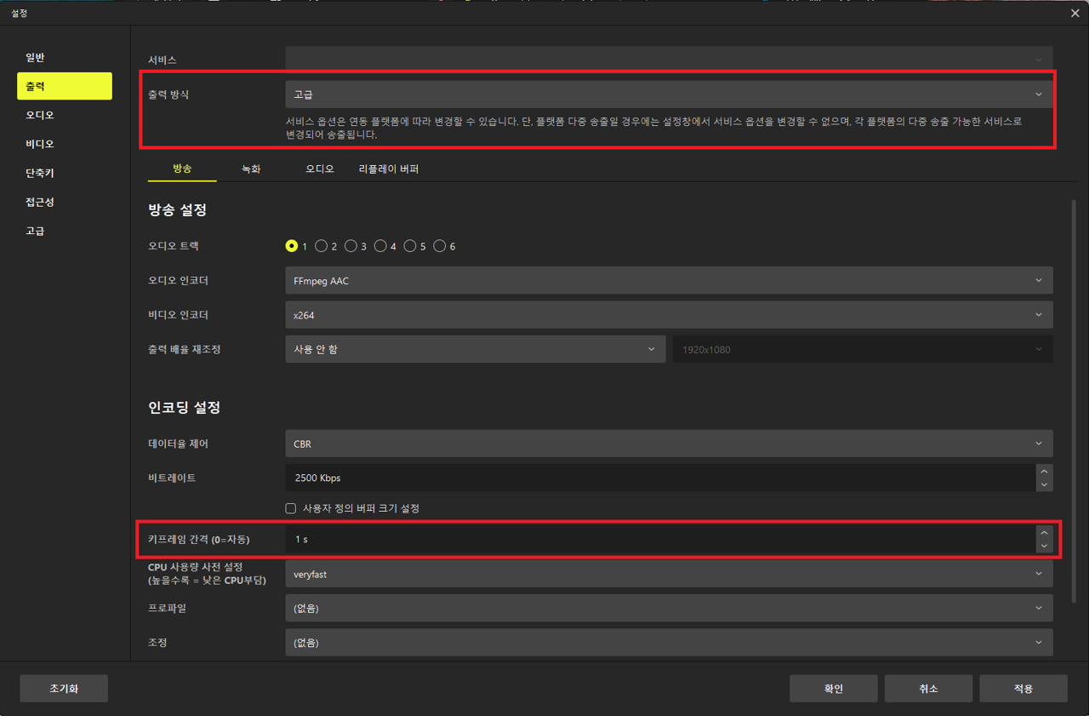Select audio track 1 radio button
Screen dimensions: 1089x716
pos(292,246)
